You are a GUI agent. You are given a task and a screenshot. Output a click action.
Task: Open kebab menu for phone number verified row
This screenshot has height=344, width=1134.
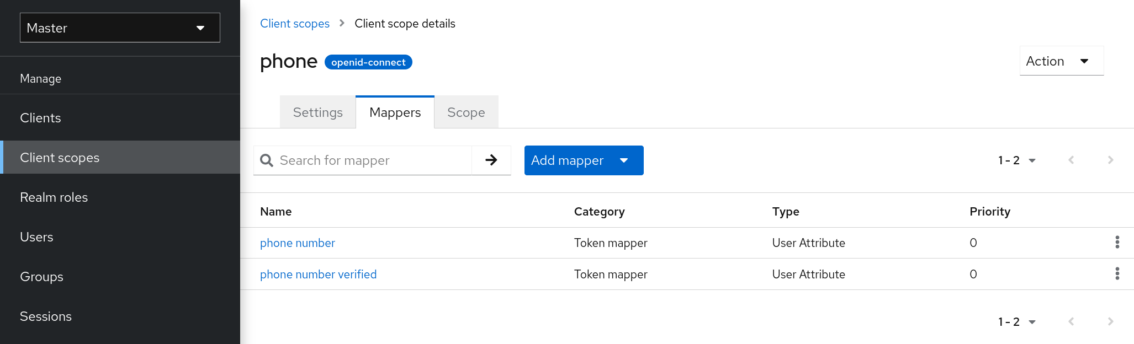(x=1117, y=274)
